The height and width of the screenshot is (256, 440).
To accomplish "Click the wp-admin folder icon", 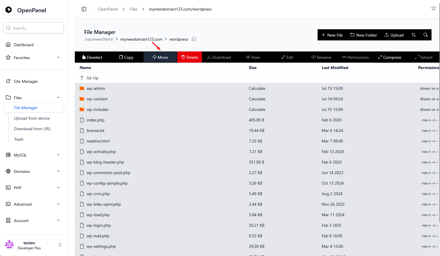I will pos(82,88).
